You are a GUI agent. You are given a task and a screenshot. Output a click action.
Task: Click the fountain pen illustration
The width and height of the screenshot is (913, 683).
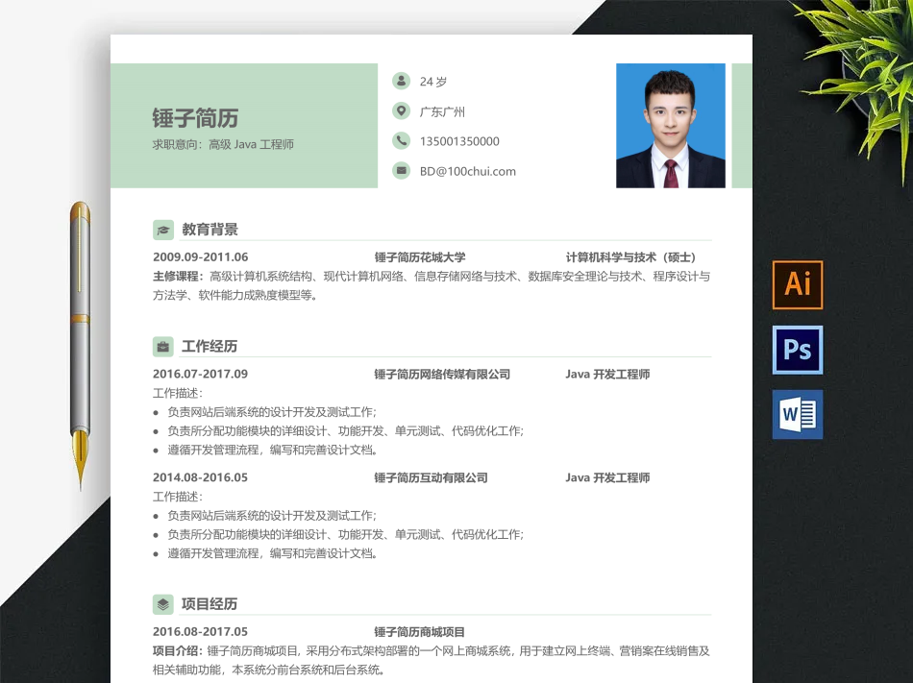click(x=81, y=345)
